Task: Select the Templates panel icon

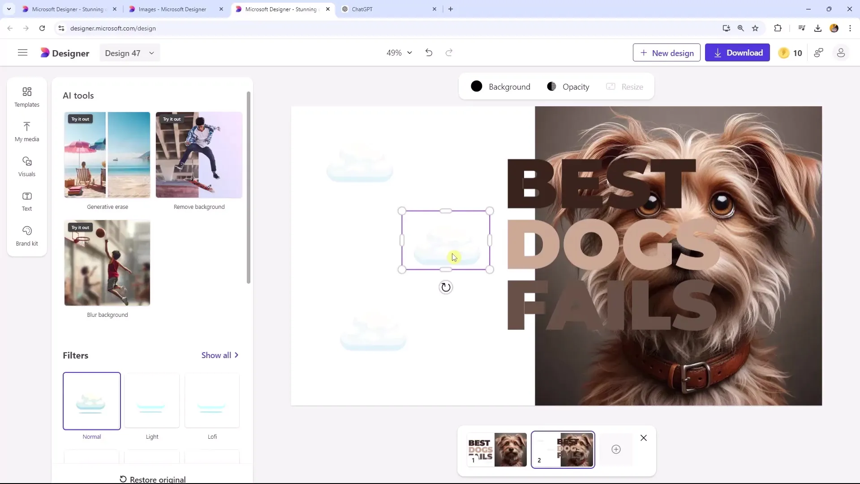Action: tap(26, 96)
